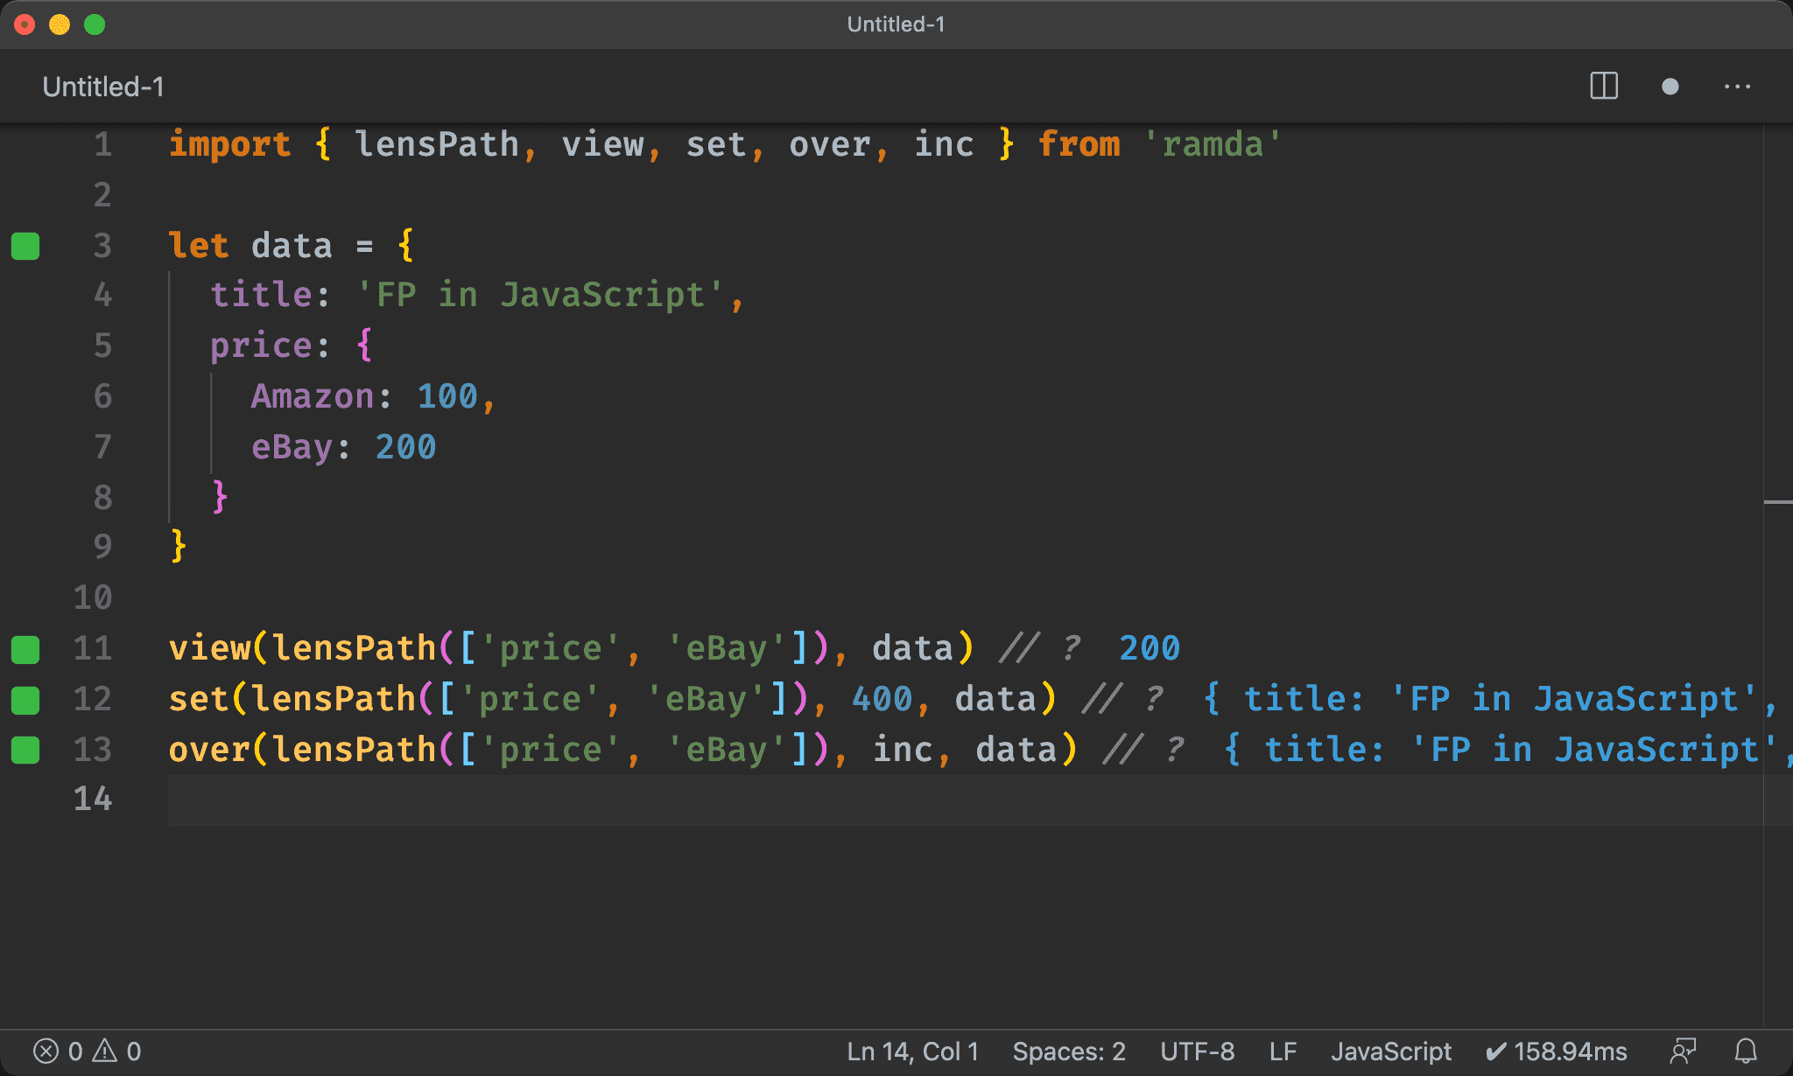Select the Untitled-1 editor tab
The image size is (1793, 1076).
click(x=103, y=87)
